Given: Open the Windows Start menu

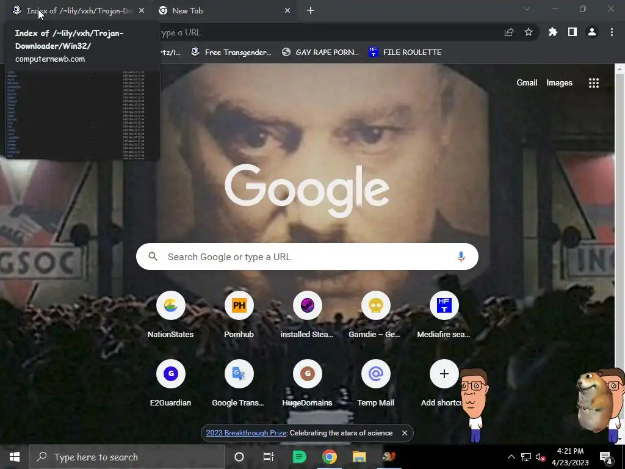Looking at the screenshot, I should (x=15, y=457).
